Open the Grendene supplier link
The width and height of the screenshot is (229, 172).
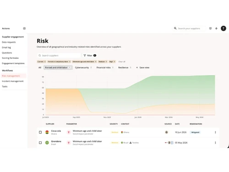pos(56,141)
